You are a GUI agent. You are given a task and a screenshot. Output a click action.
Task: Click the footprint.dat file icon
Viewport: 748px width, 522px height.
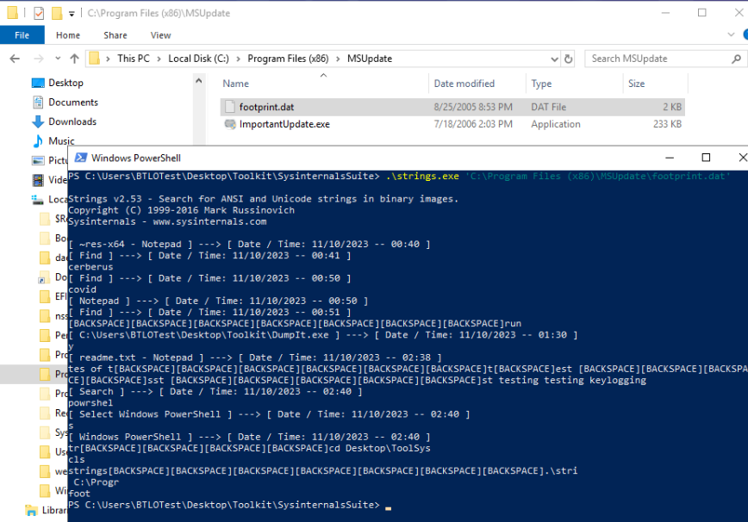230,108
